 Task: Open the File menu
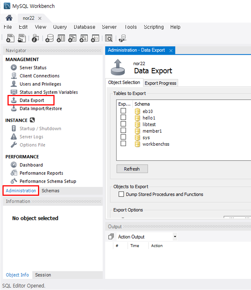8,27
